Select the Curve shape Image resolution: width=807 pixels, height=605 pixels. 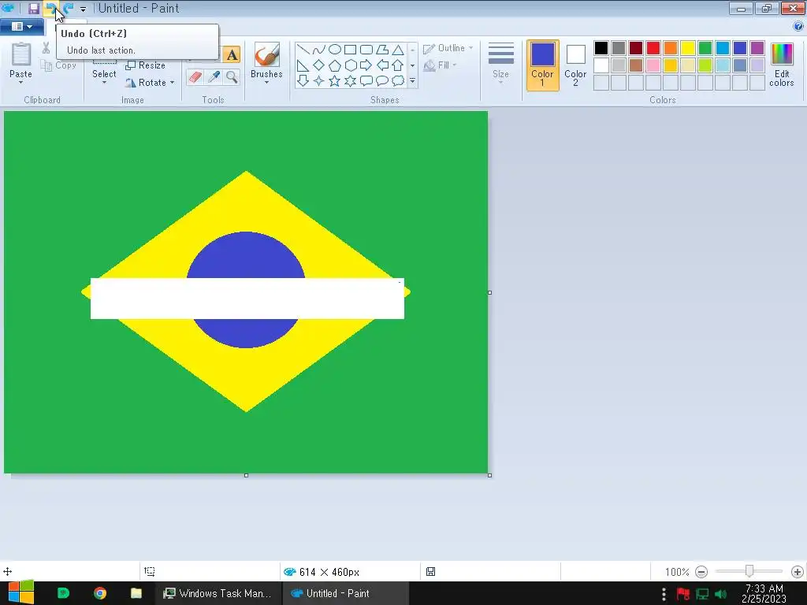pyautogui.click(x=318, y=50)
